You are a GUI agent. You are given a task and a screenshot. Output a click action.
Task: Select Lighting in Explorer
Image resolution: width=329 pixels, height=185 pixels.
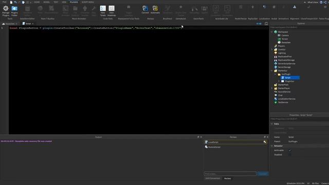coord(282,53)
